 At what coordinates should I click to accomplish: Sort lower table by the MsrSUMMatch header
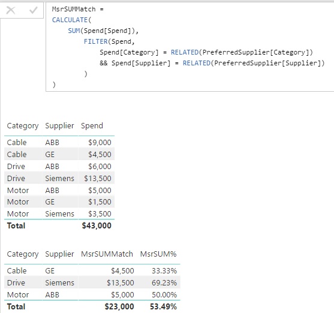pyautogui.click(x=107, y=254)
